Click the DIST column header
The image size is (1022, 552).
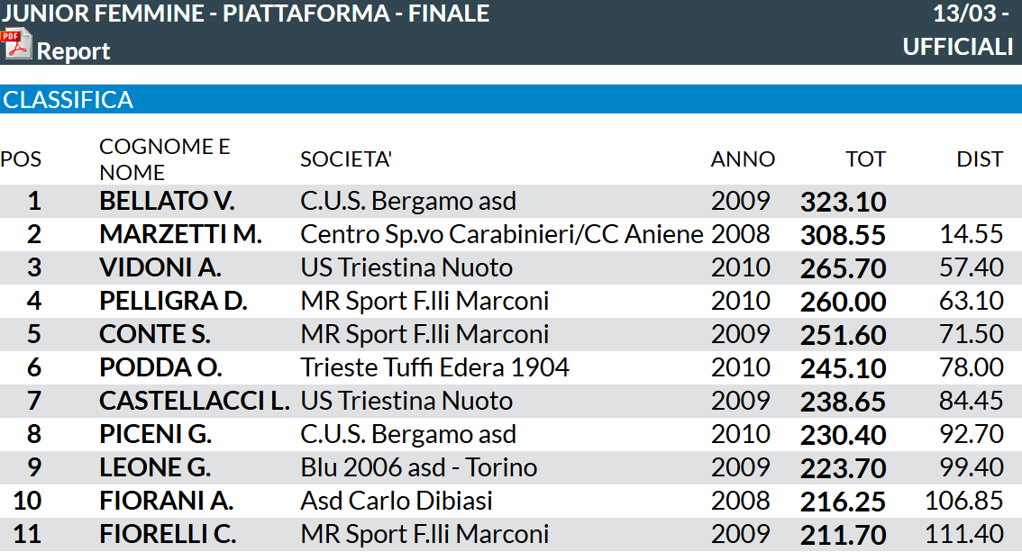(980, 159)
